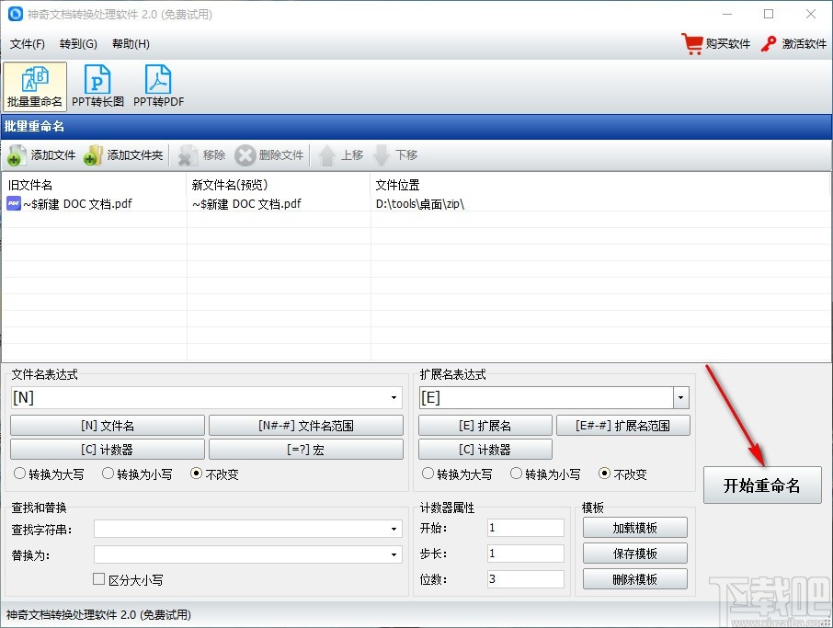Screen dimensions: 833x628
Task: Click the 保存模板 button
Action: tap(634, 554)
